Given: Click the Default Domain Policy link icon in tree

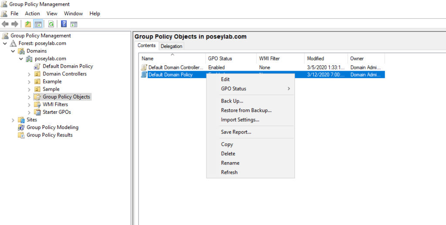Looking at the screenshot, I should tap(37, 66).
